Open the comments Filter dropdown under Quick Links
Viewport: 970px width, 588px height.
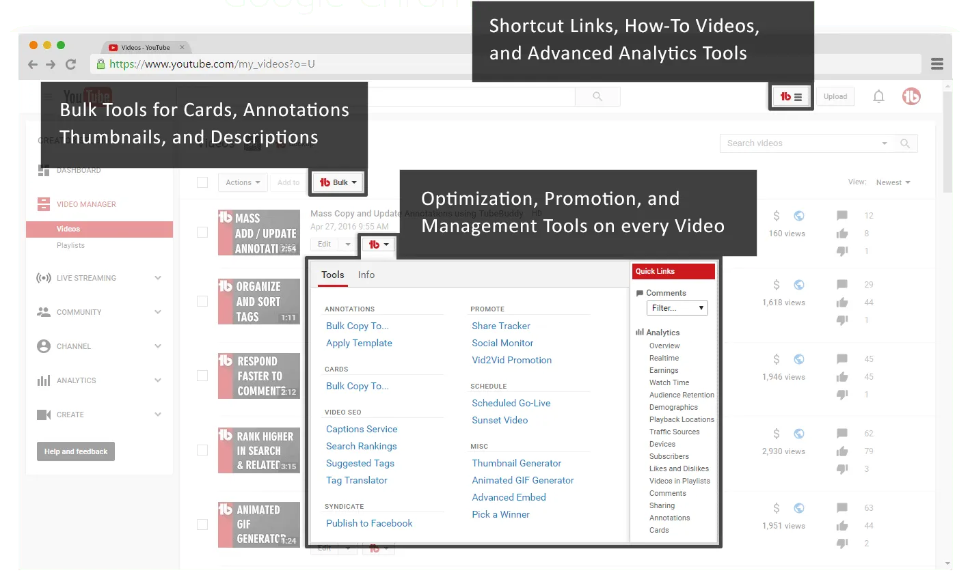pyautogui.click(x=677, y=308)
